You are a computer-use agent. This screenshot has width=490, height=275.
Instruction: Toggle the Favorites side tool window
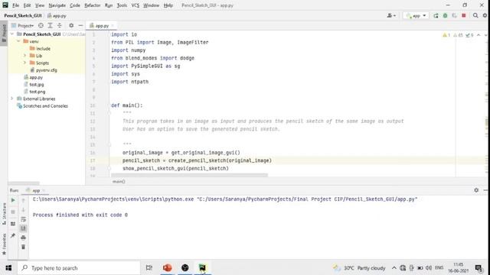point(4,244)
